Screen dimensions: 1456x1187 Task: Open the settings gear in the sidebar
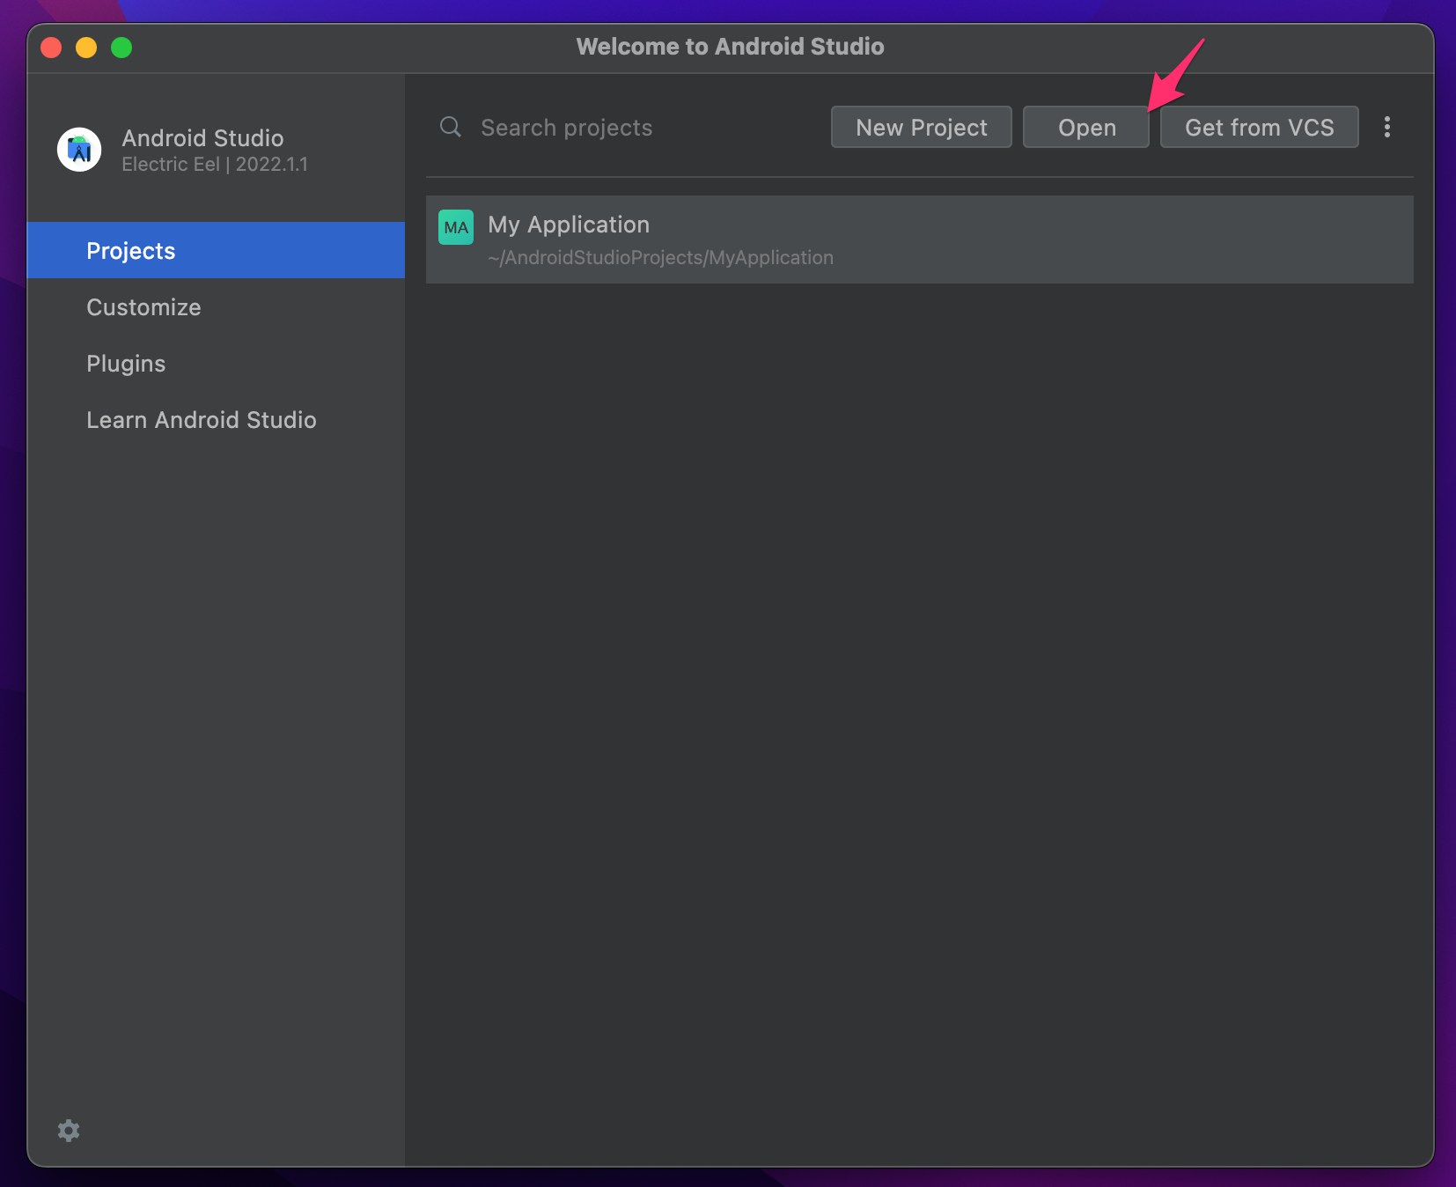point(69,1131)
